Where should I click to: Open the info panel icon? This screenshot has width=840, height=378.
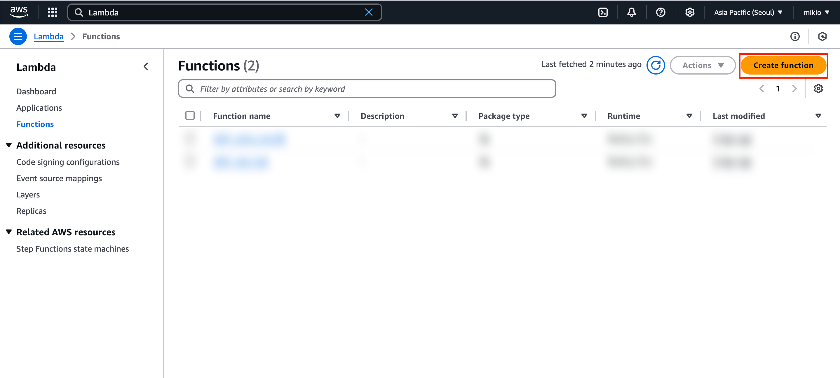795,36
